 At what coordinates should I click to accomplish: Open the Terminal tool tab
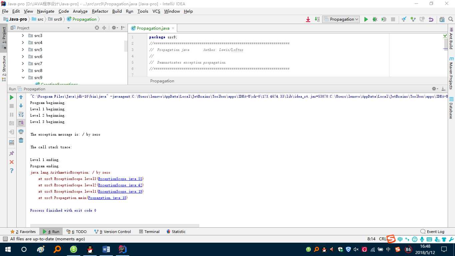click(149, 232)
